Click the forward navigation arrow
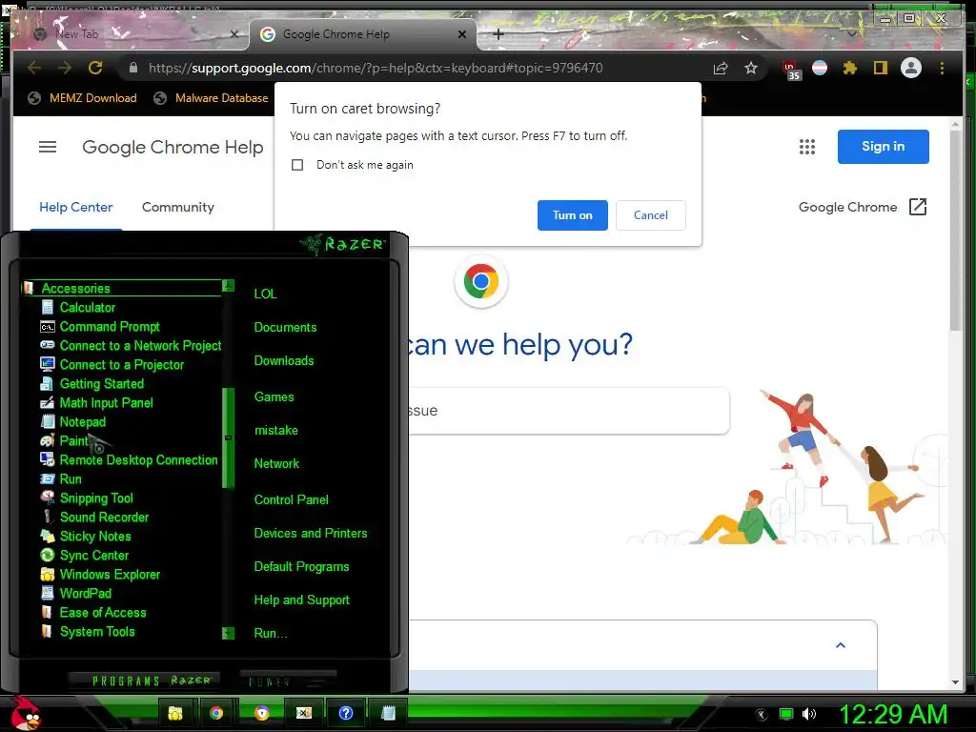The height and width of the screenshot is (732, 976). tap(65, 68)
